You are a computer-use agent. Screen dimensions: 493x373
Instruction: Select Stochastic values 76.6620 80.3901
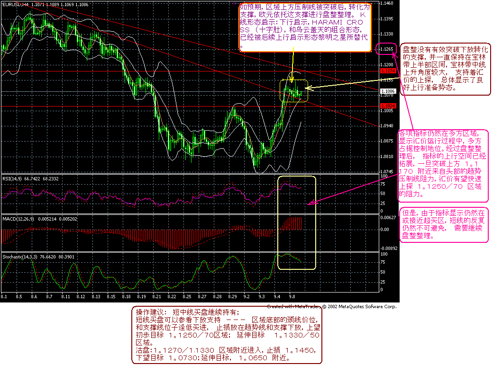57,257
